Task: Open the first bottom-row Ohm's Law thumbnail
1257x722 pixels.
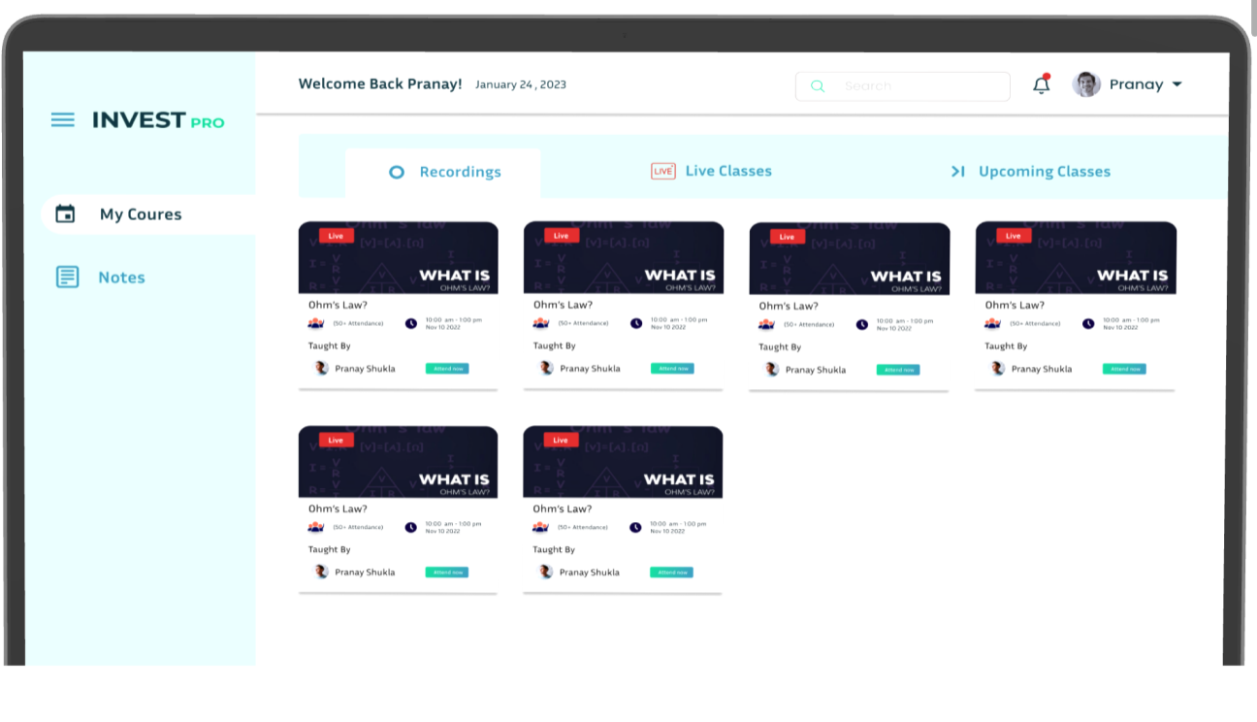Action: (x=398, y=462)
